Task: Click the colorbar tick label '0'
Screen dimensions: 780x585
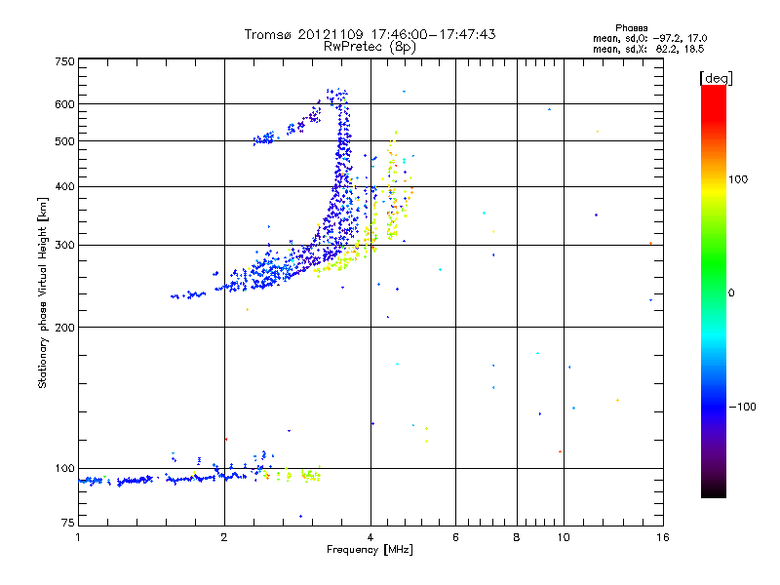Action: 731,293
